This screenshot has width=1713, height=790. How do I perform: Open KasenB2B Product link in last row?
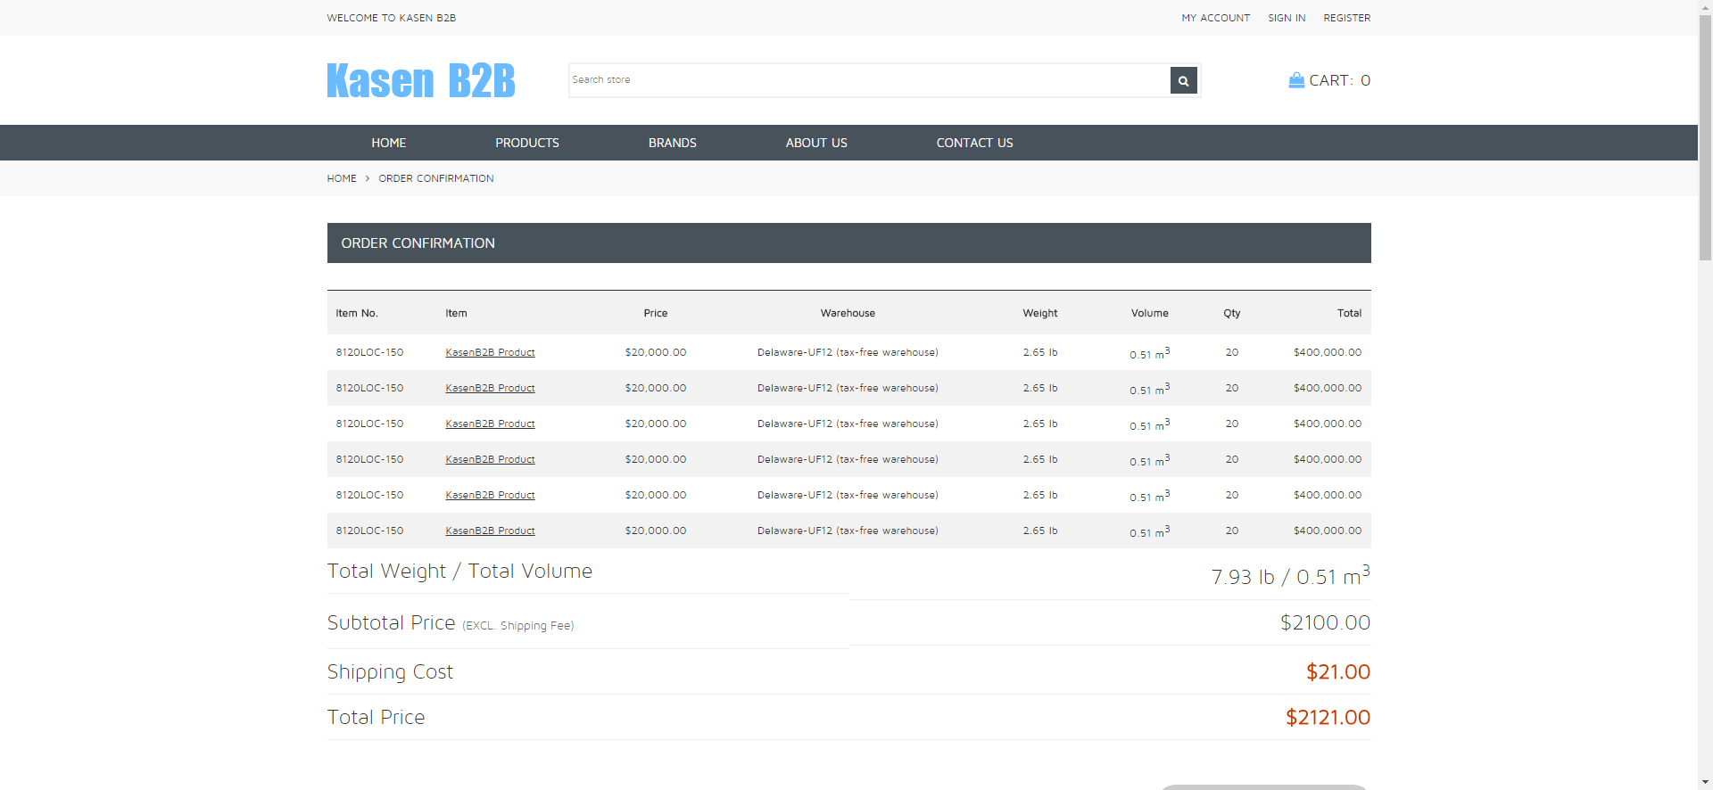[x=490, y=531]
